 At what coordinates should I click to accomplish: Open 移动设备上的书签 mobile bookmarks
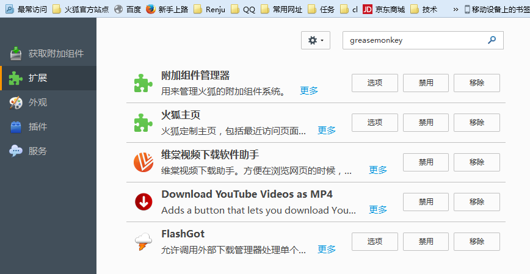point(497,9)
